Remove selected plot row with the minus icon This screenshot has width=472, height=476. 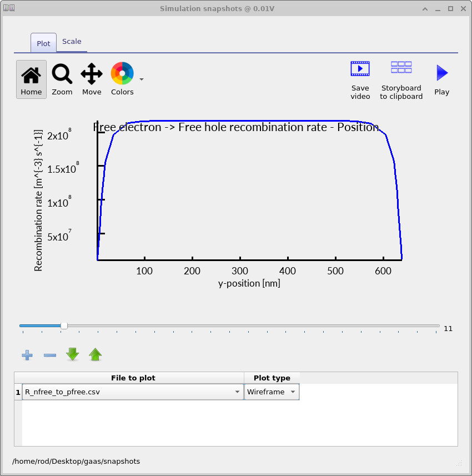click(49, 355)
